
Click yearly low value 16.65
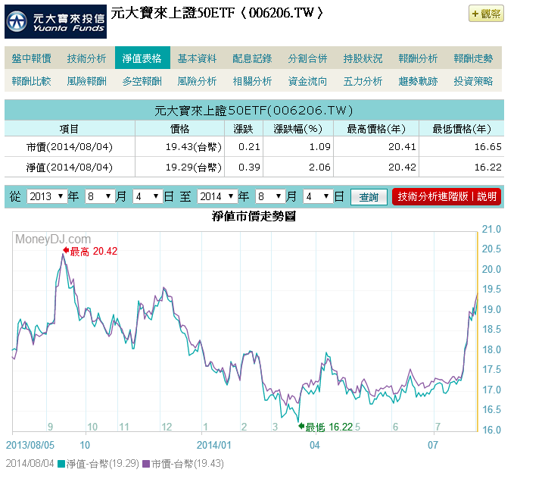pyautogui.click(x=488, y=147)
